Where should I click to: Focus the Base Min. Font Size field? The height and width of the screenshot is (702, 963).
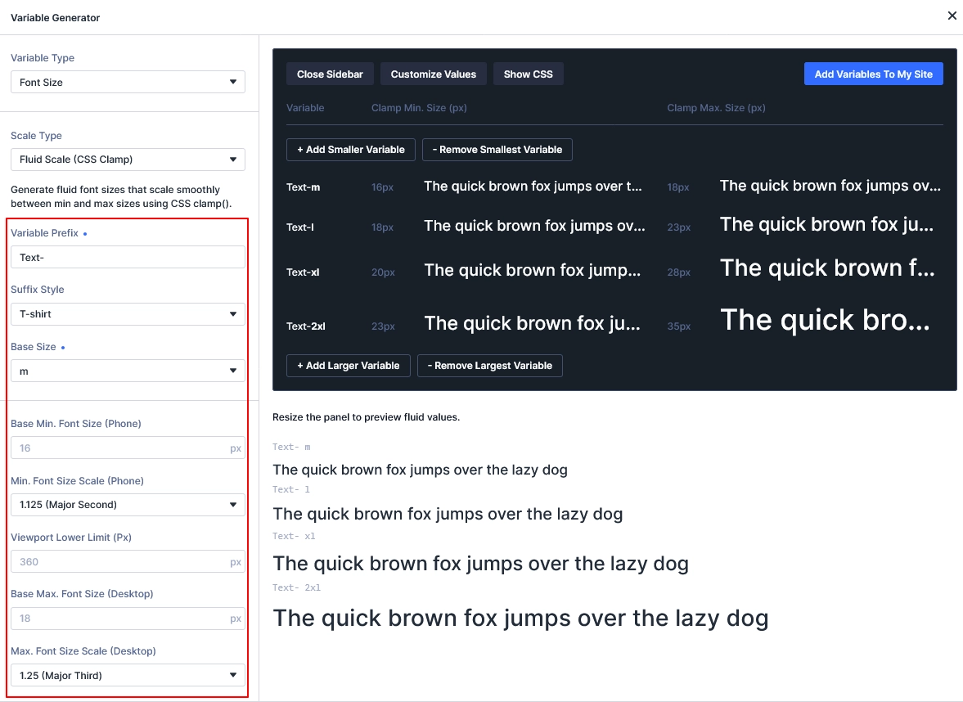[128, 448]
